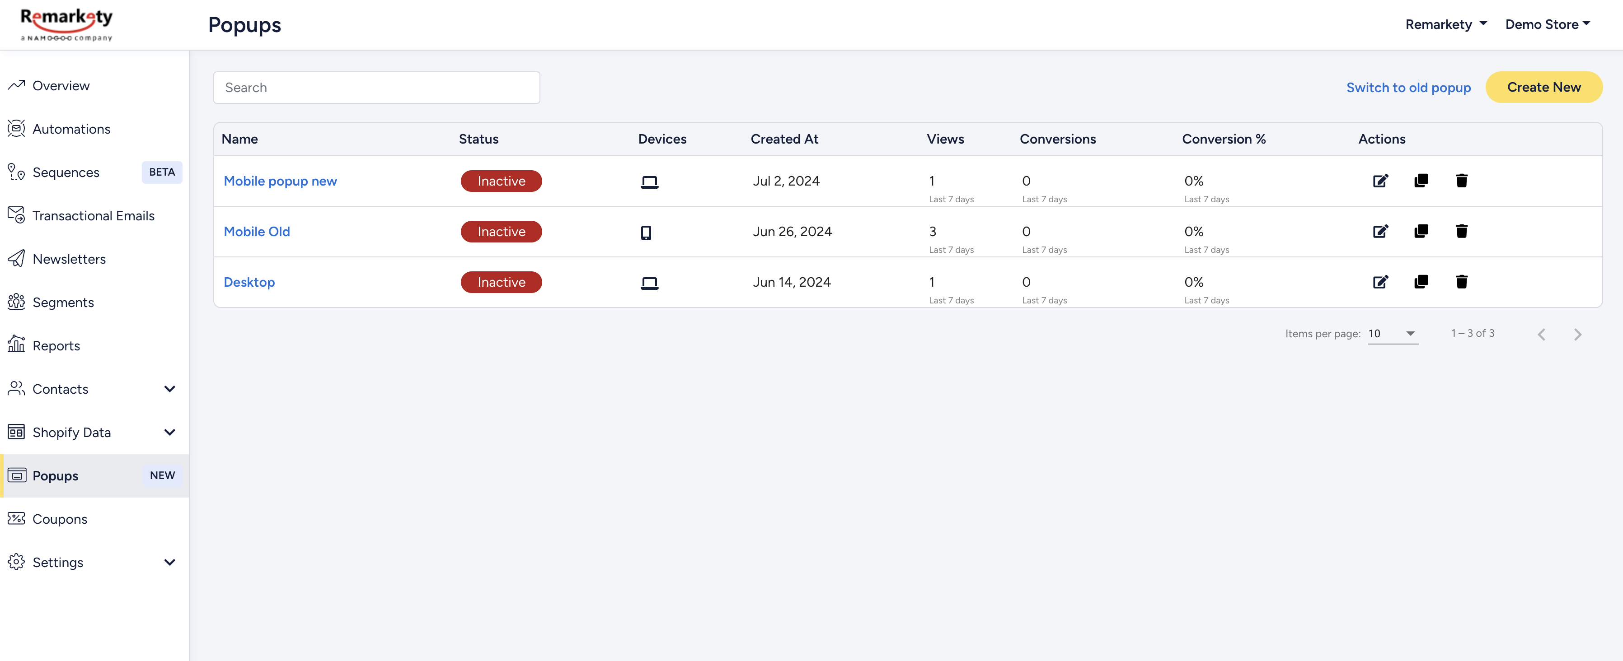Click the Switch to old popup link
Screen dimensions: 1623x661
pos(1408,88)
